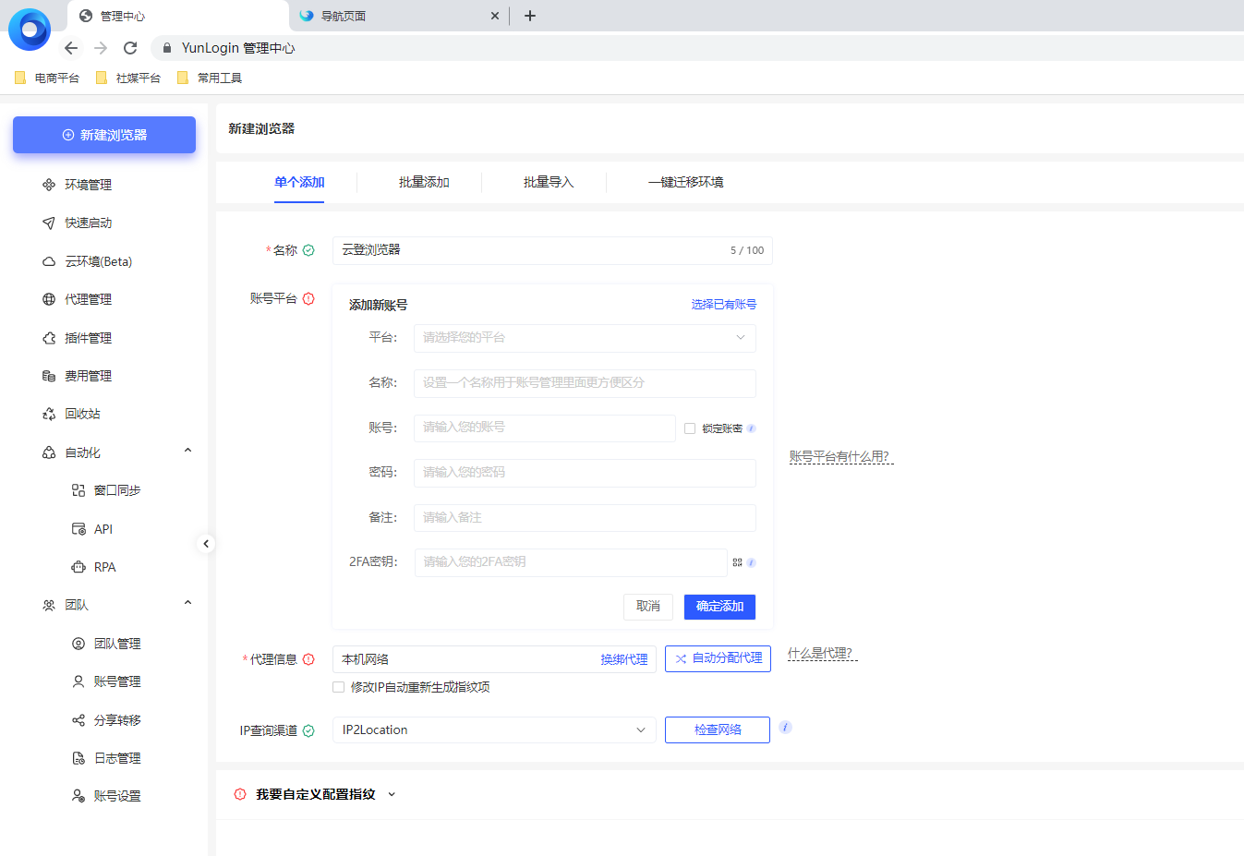Click the QR code icon beside 2FA密钥
The image size is (1244, 856).
738,561
